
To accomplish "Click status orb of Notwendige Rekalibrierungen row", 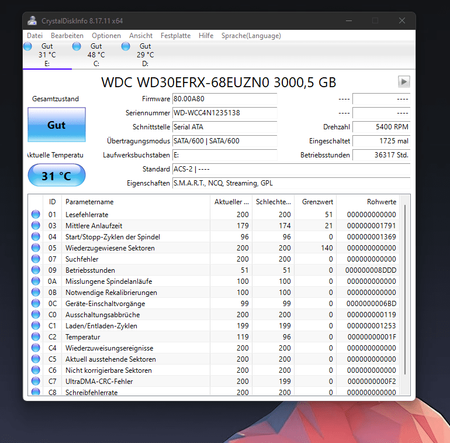I will (x=36, y=292).
